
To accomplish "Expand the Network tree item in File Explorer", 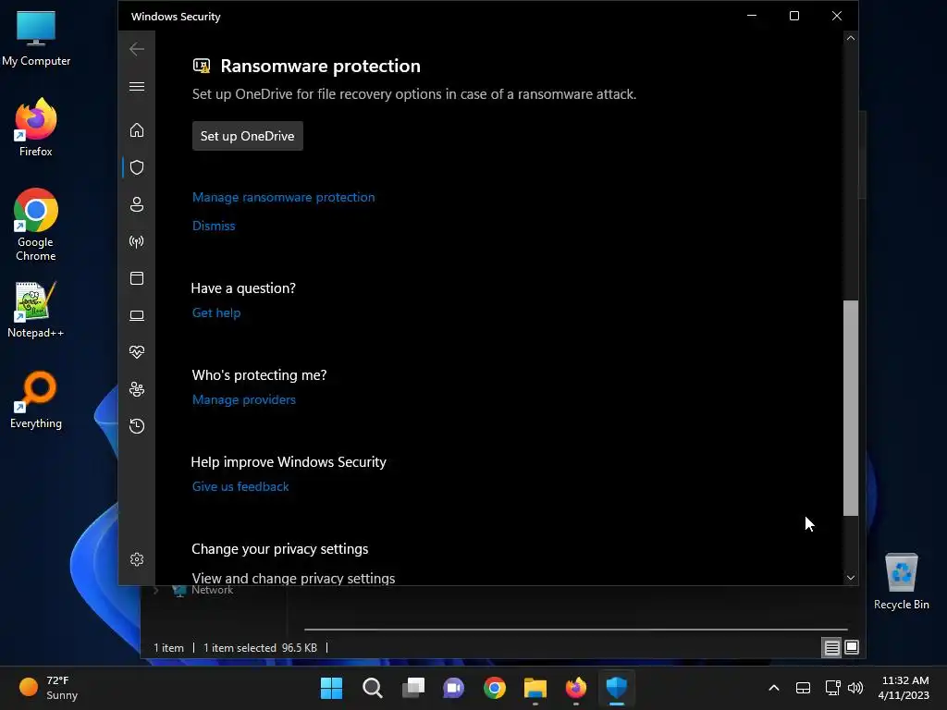I will [155, 591].
